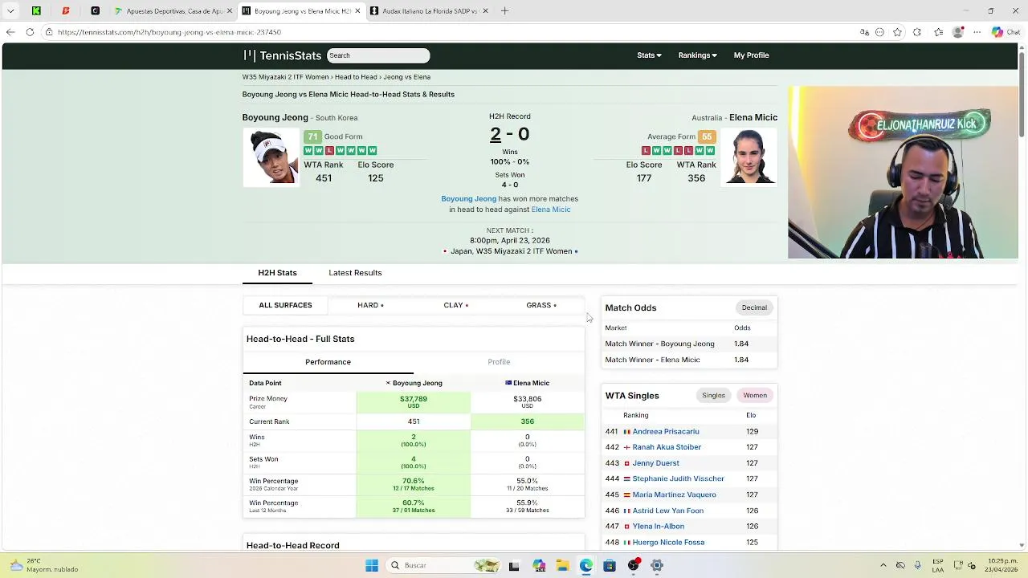Open Huergo Nicole Fossa's profile
This screenshot has height=578, width=1028.
click(x=668, y=543)
